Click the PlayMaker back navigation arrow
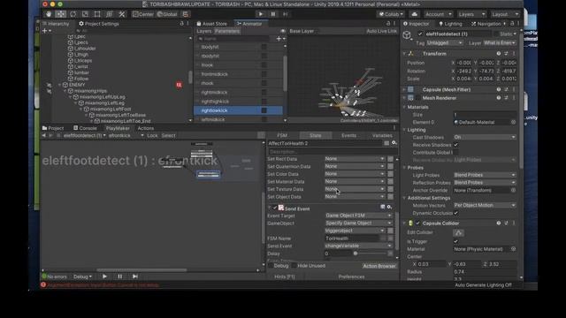This screenshot has height=318, width=566. [43, 135]
